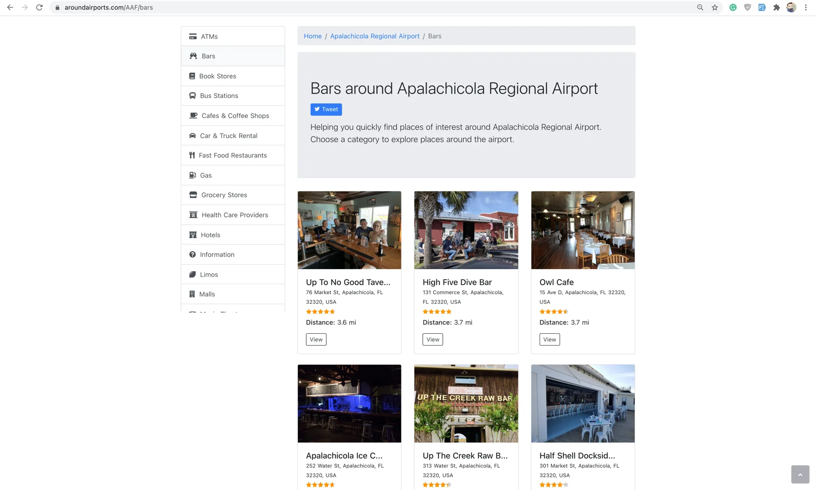Click the Owl Cafe title
816x490 pixels.
click(556, 282)
